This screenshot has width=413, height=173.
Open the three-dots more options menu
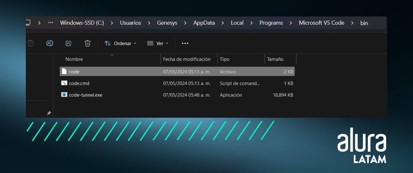[185, 43]
